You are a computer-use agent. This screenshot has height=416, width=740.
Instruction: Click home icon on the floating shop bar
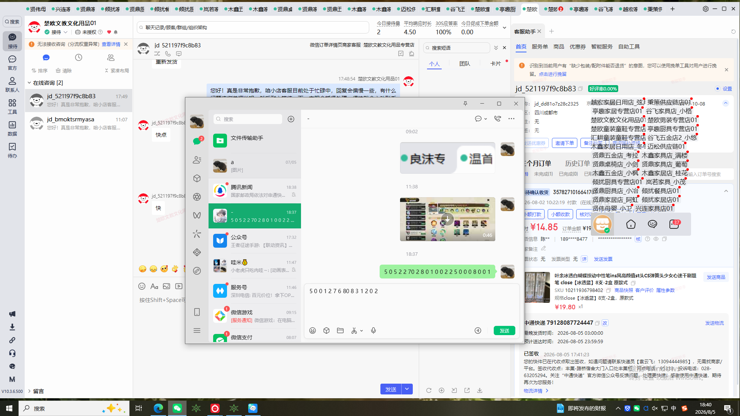631,224
